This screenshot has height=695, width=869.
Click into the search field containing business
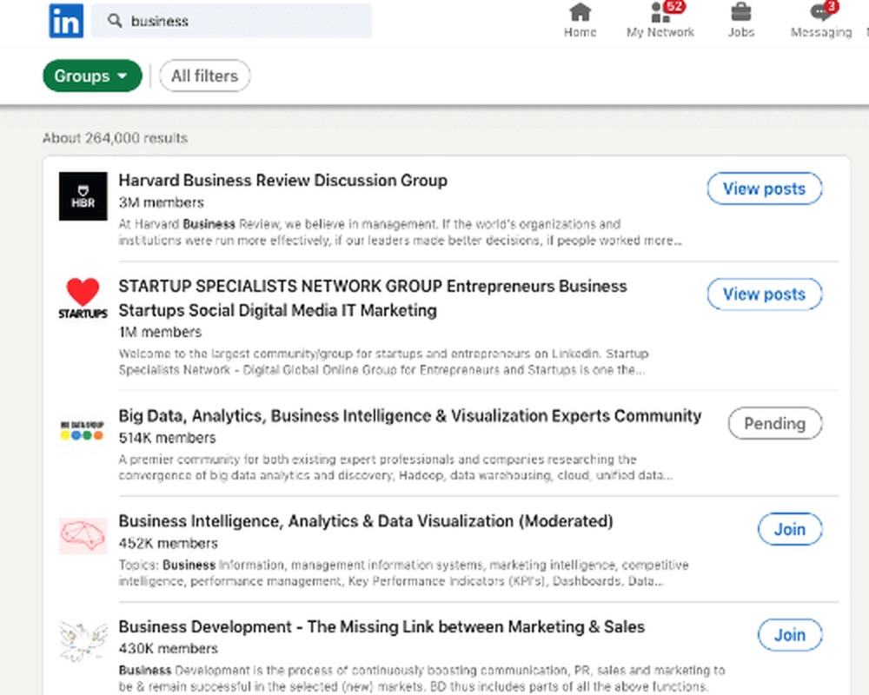(232, 21)
